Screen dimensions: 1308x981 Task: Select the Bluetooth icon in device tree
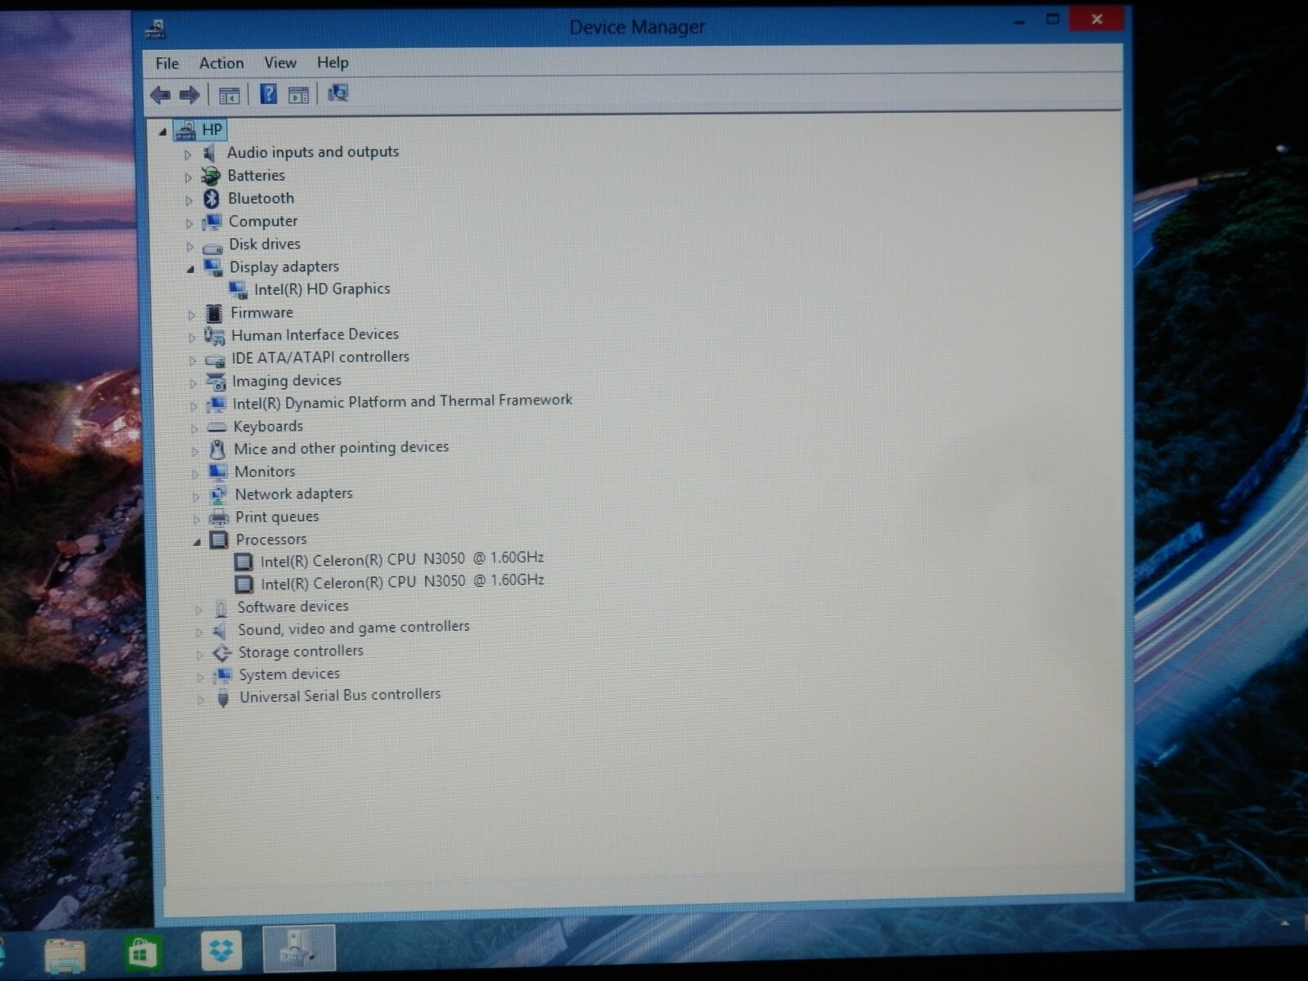(212, 198)
